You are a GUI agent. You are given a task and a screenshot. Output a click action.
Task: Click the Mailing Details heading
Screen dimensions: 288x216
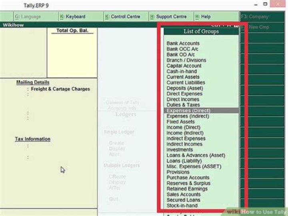click(x=33, y=82)
